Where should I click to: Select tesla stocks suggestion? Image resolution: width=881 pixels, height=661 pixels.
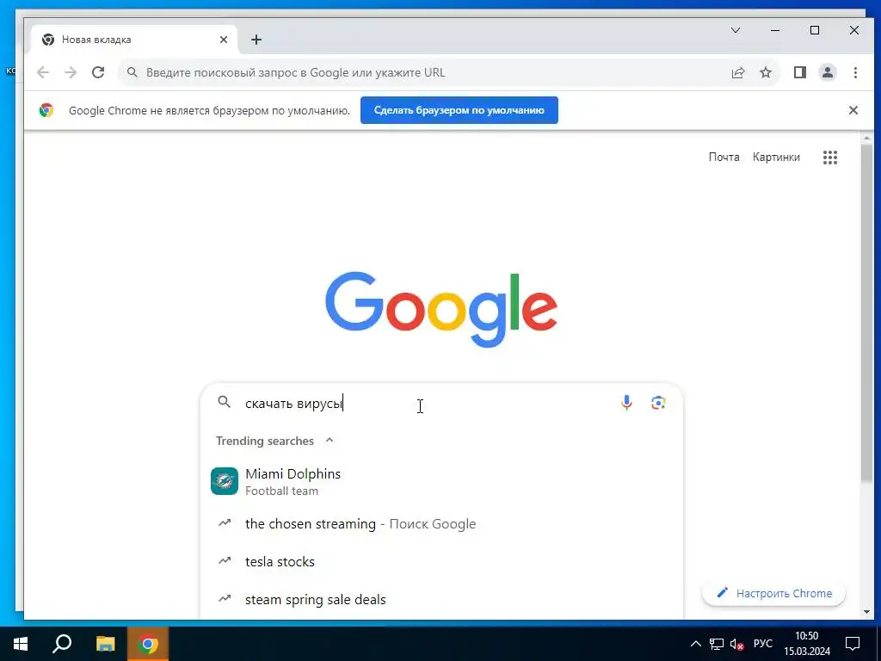(441, 561)
